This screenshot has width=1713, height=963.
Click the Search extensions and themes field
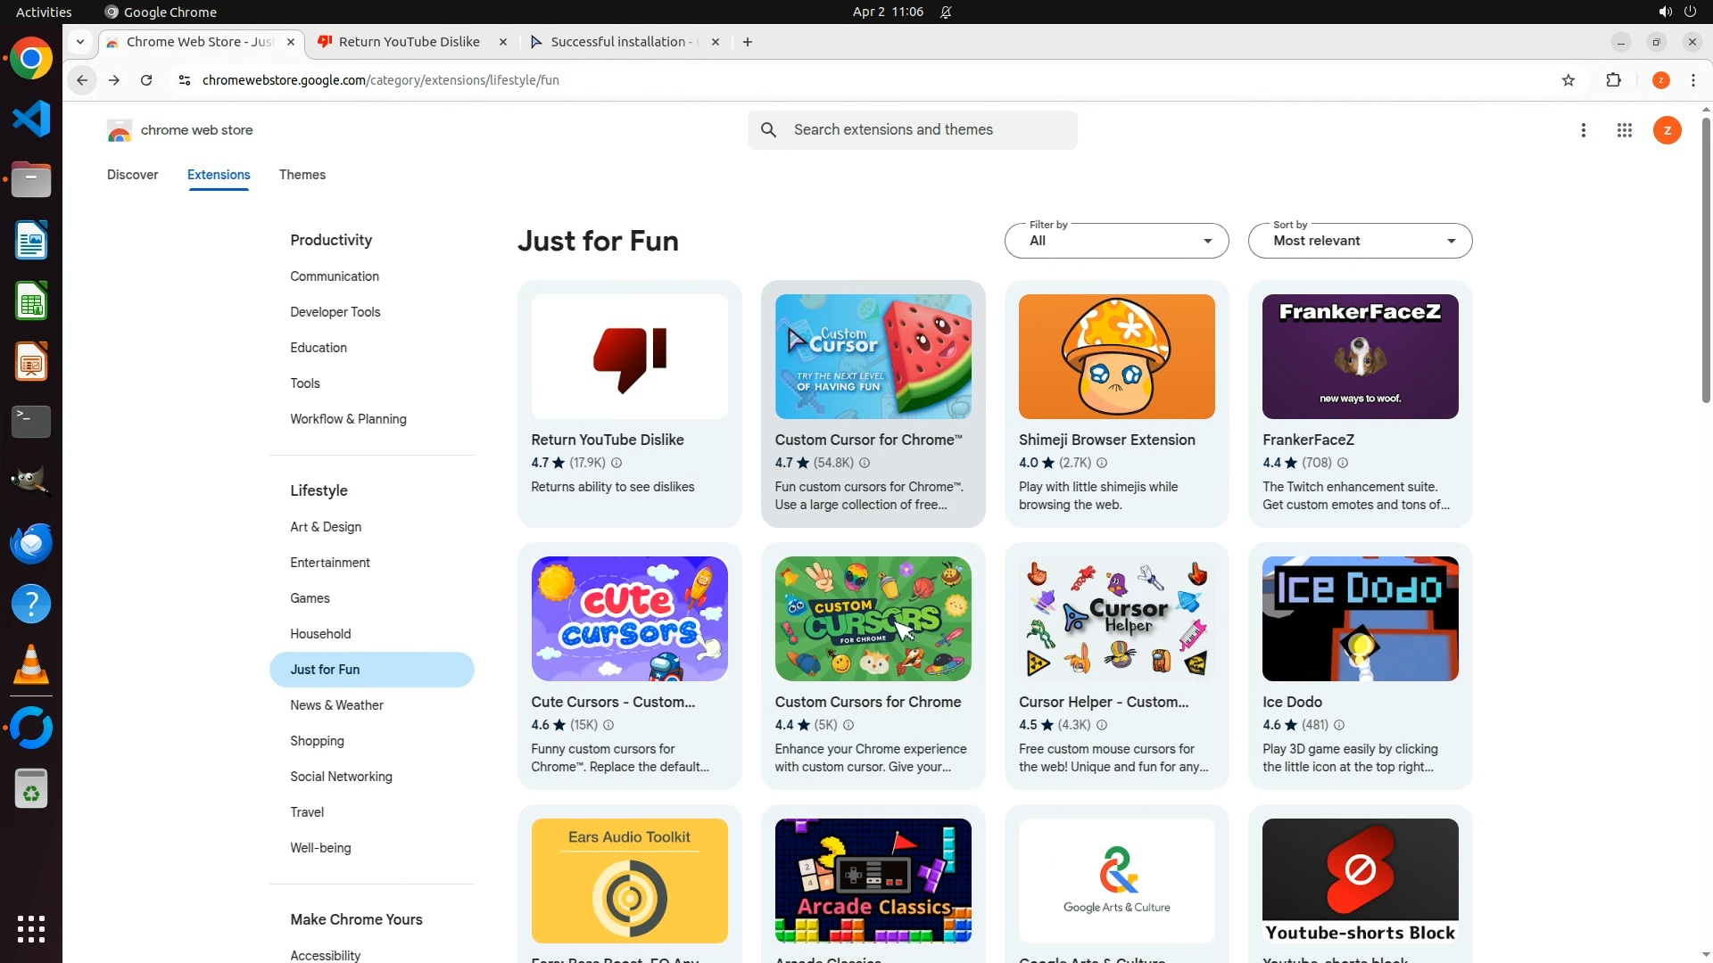tap(928, 130)
